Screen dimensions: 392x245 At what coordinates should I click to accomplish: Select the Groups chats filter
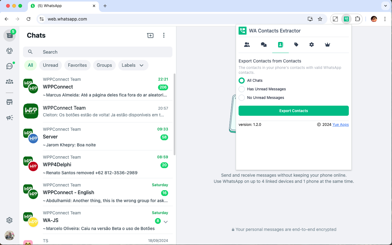[104, 65]
